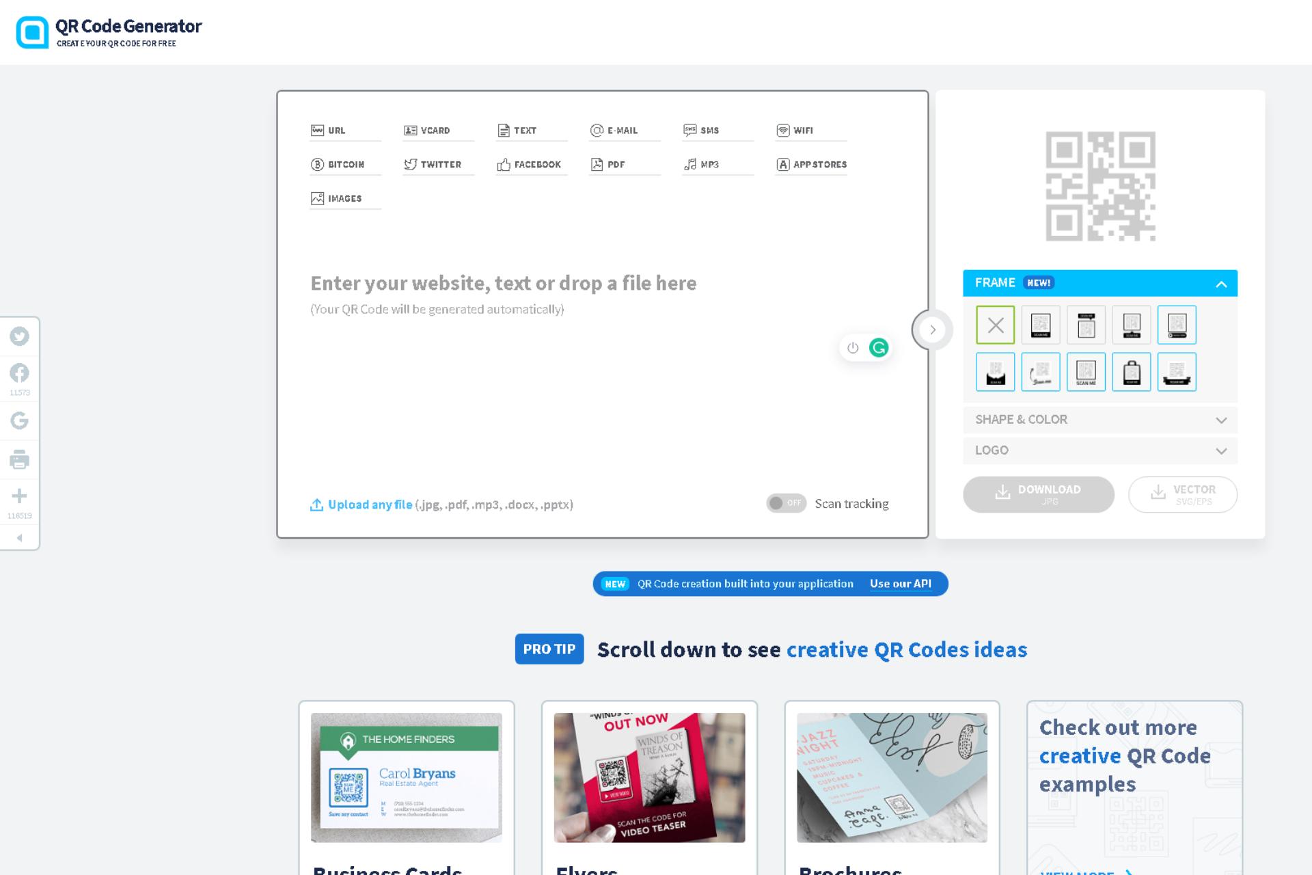Select the VCARD tab

pos(437,129)
